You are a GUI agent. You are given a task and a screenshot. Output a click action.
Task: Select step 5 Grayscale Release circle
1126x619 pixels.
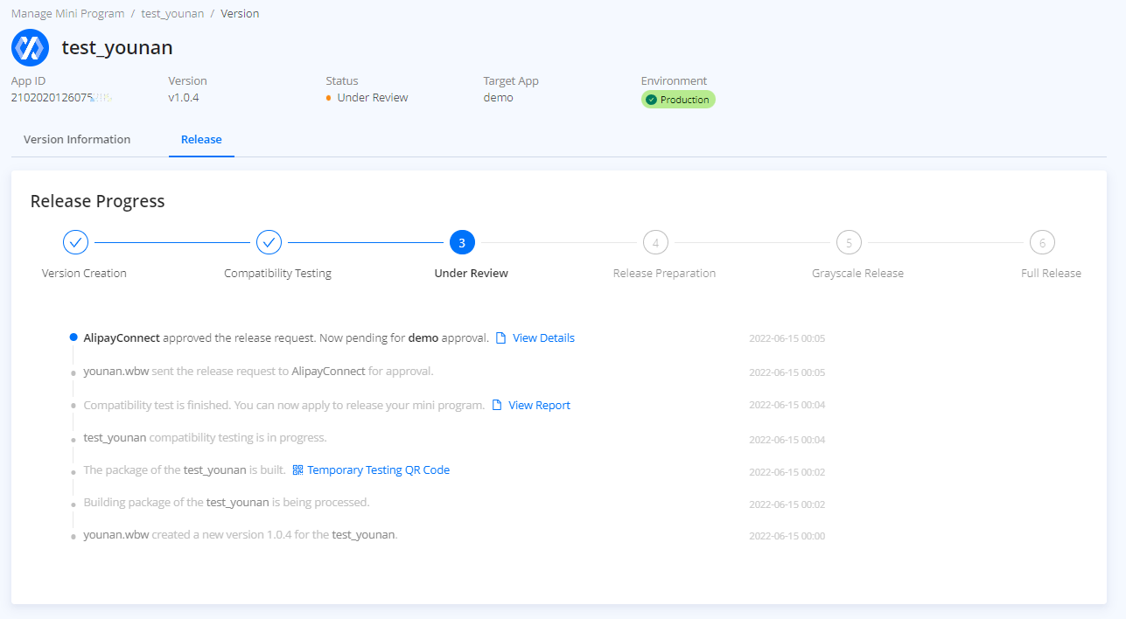(849, 242)
